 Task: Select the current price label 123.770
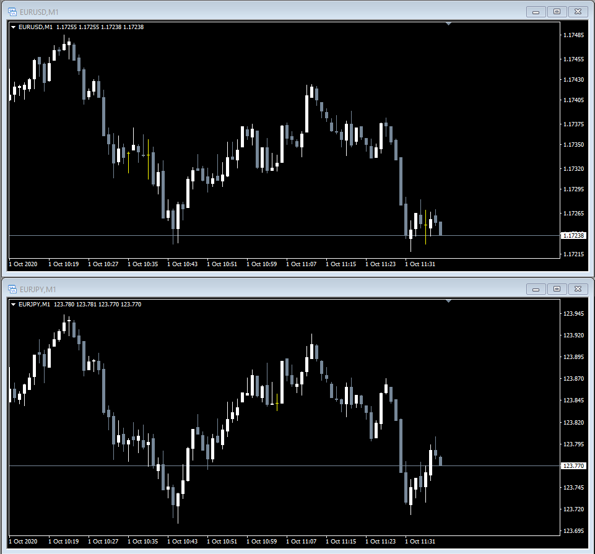pyautogui.click(x=573, y=465)
